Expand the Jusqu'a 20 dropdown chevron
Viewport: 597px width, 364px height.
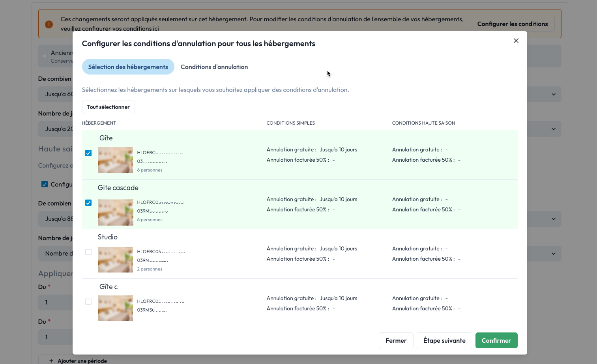554,129
